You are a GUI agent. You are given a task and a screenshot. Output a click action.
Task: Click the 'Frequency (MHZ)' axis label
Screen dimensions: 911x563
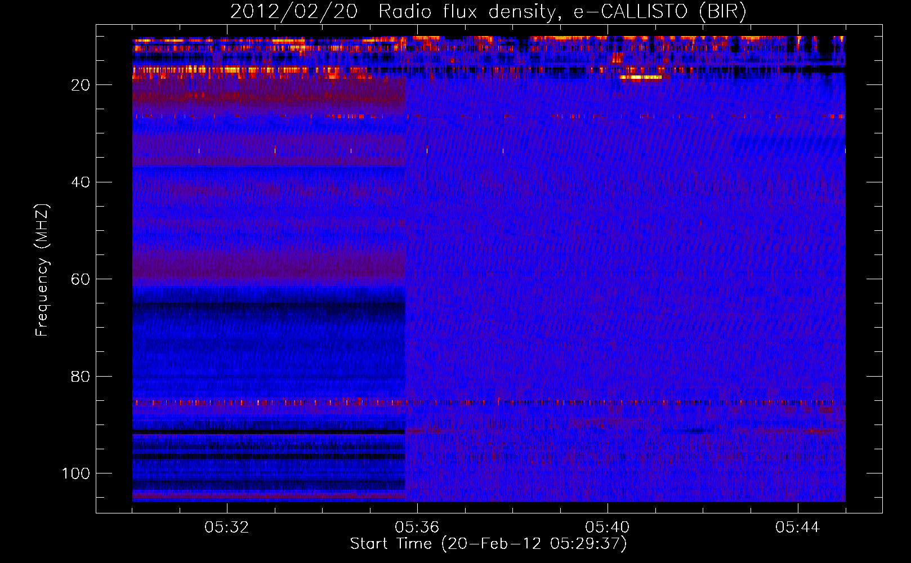(x=43, y=270)
